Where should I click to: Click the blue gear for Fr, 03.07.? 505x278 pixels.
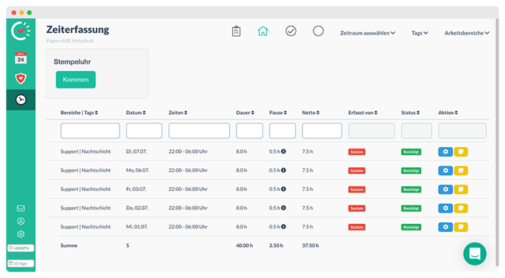click(446, 189)
